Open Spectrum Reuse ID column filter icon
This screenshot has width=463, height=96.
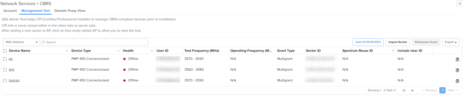click(393, 51)
